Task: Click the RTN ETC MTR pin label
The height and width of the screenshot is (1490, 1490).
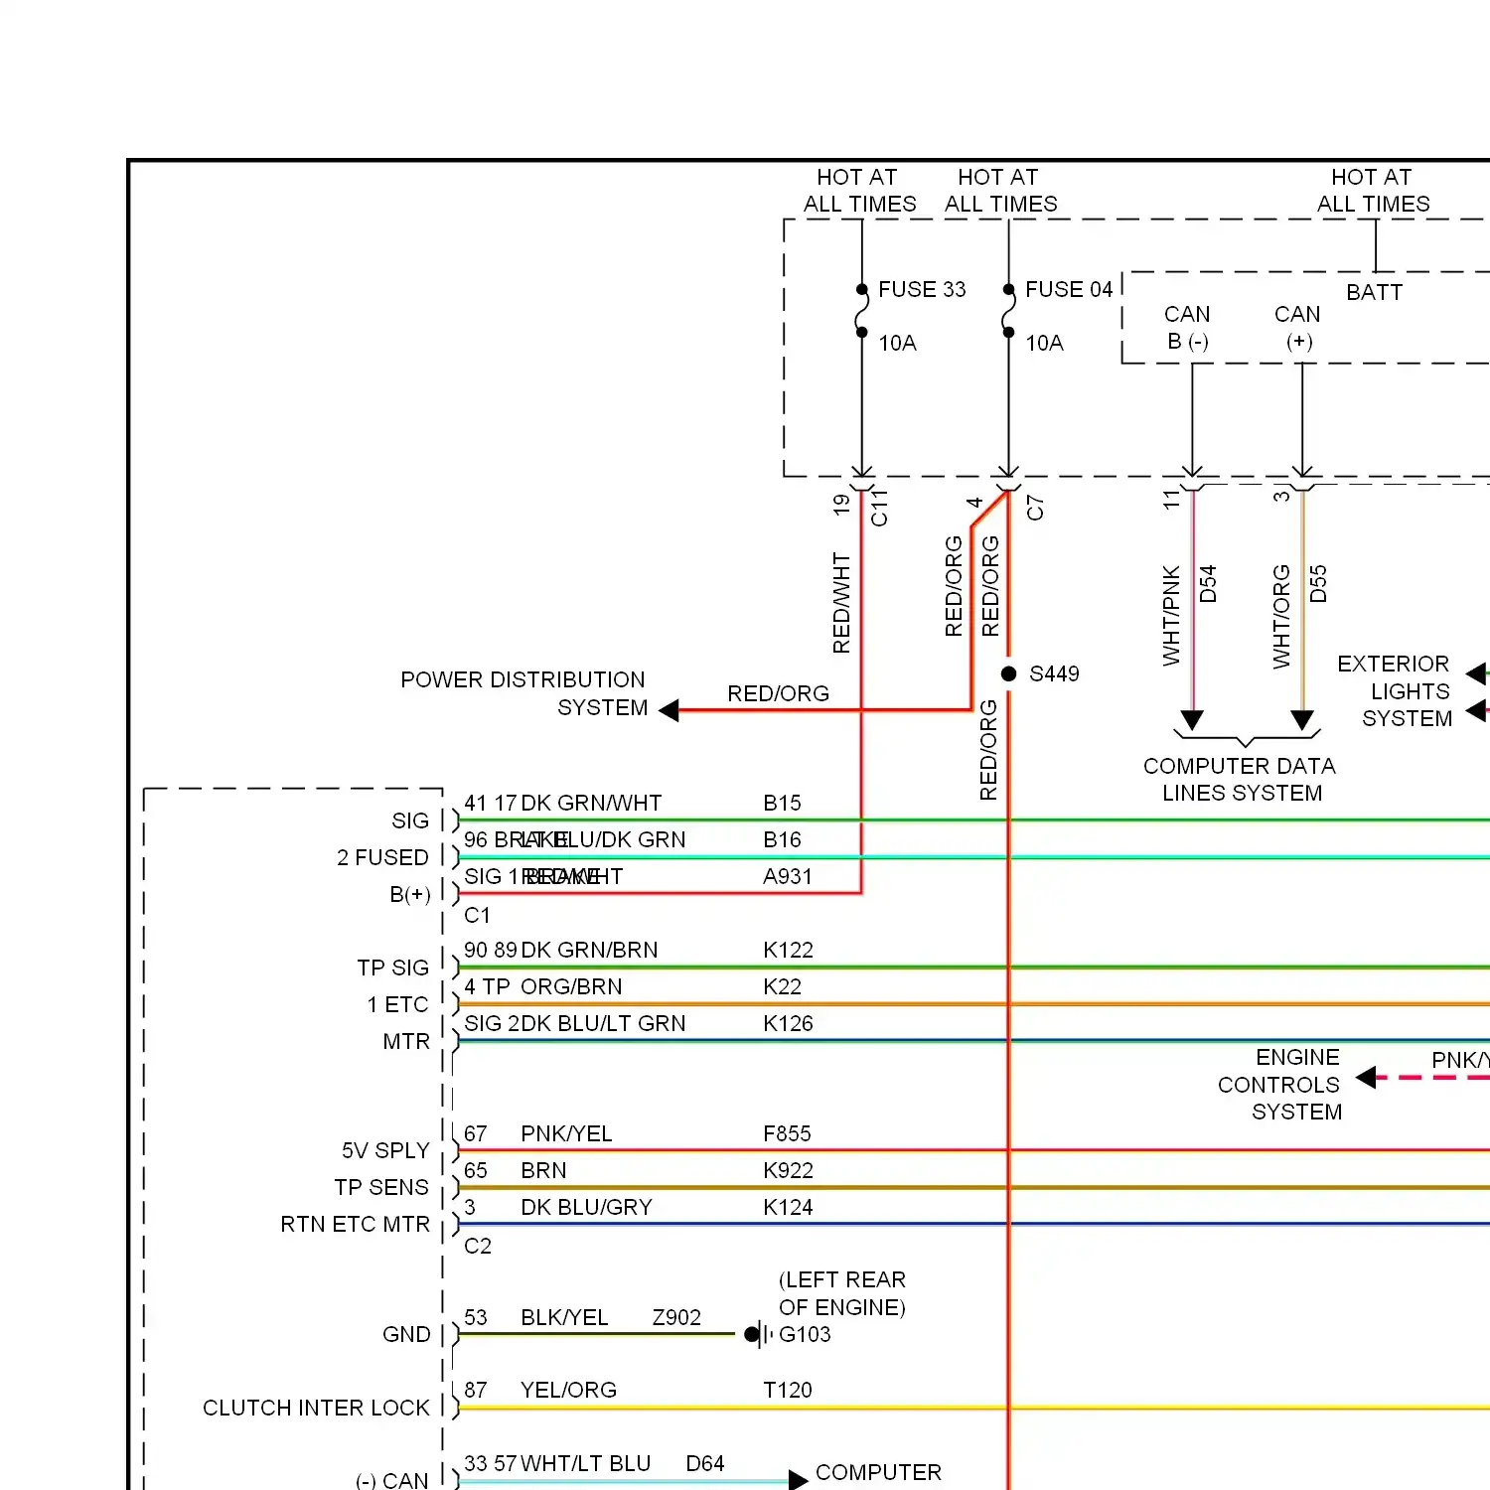Action: tap(355, 1224)
